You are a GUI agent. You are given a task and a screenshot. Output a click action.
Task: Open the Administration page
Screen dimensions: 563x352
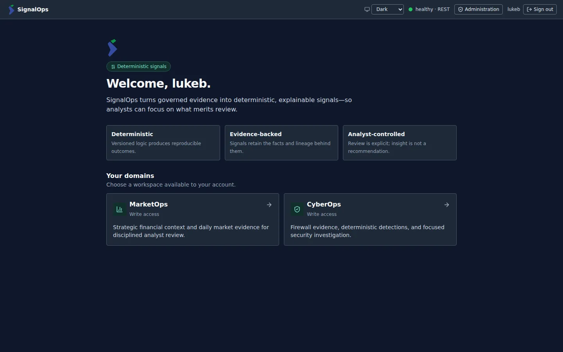click(x=479, y=9)
